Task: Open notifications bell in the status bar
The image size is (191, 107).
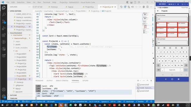Action: [151, 101]
